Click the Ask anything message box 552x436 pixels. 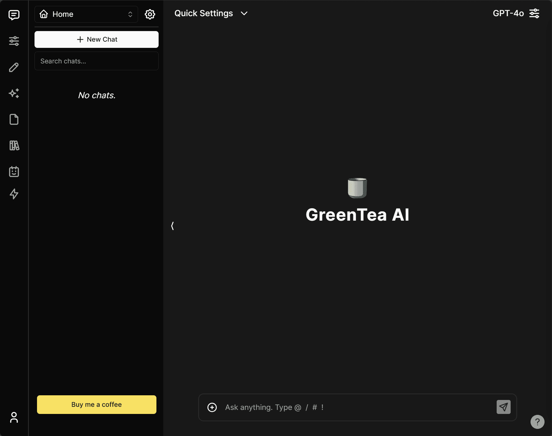[355, 407]
